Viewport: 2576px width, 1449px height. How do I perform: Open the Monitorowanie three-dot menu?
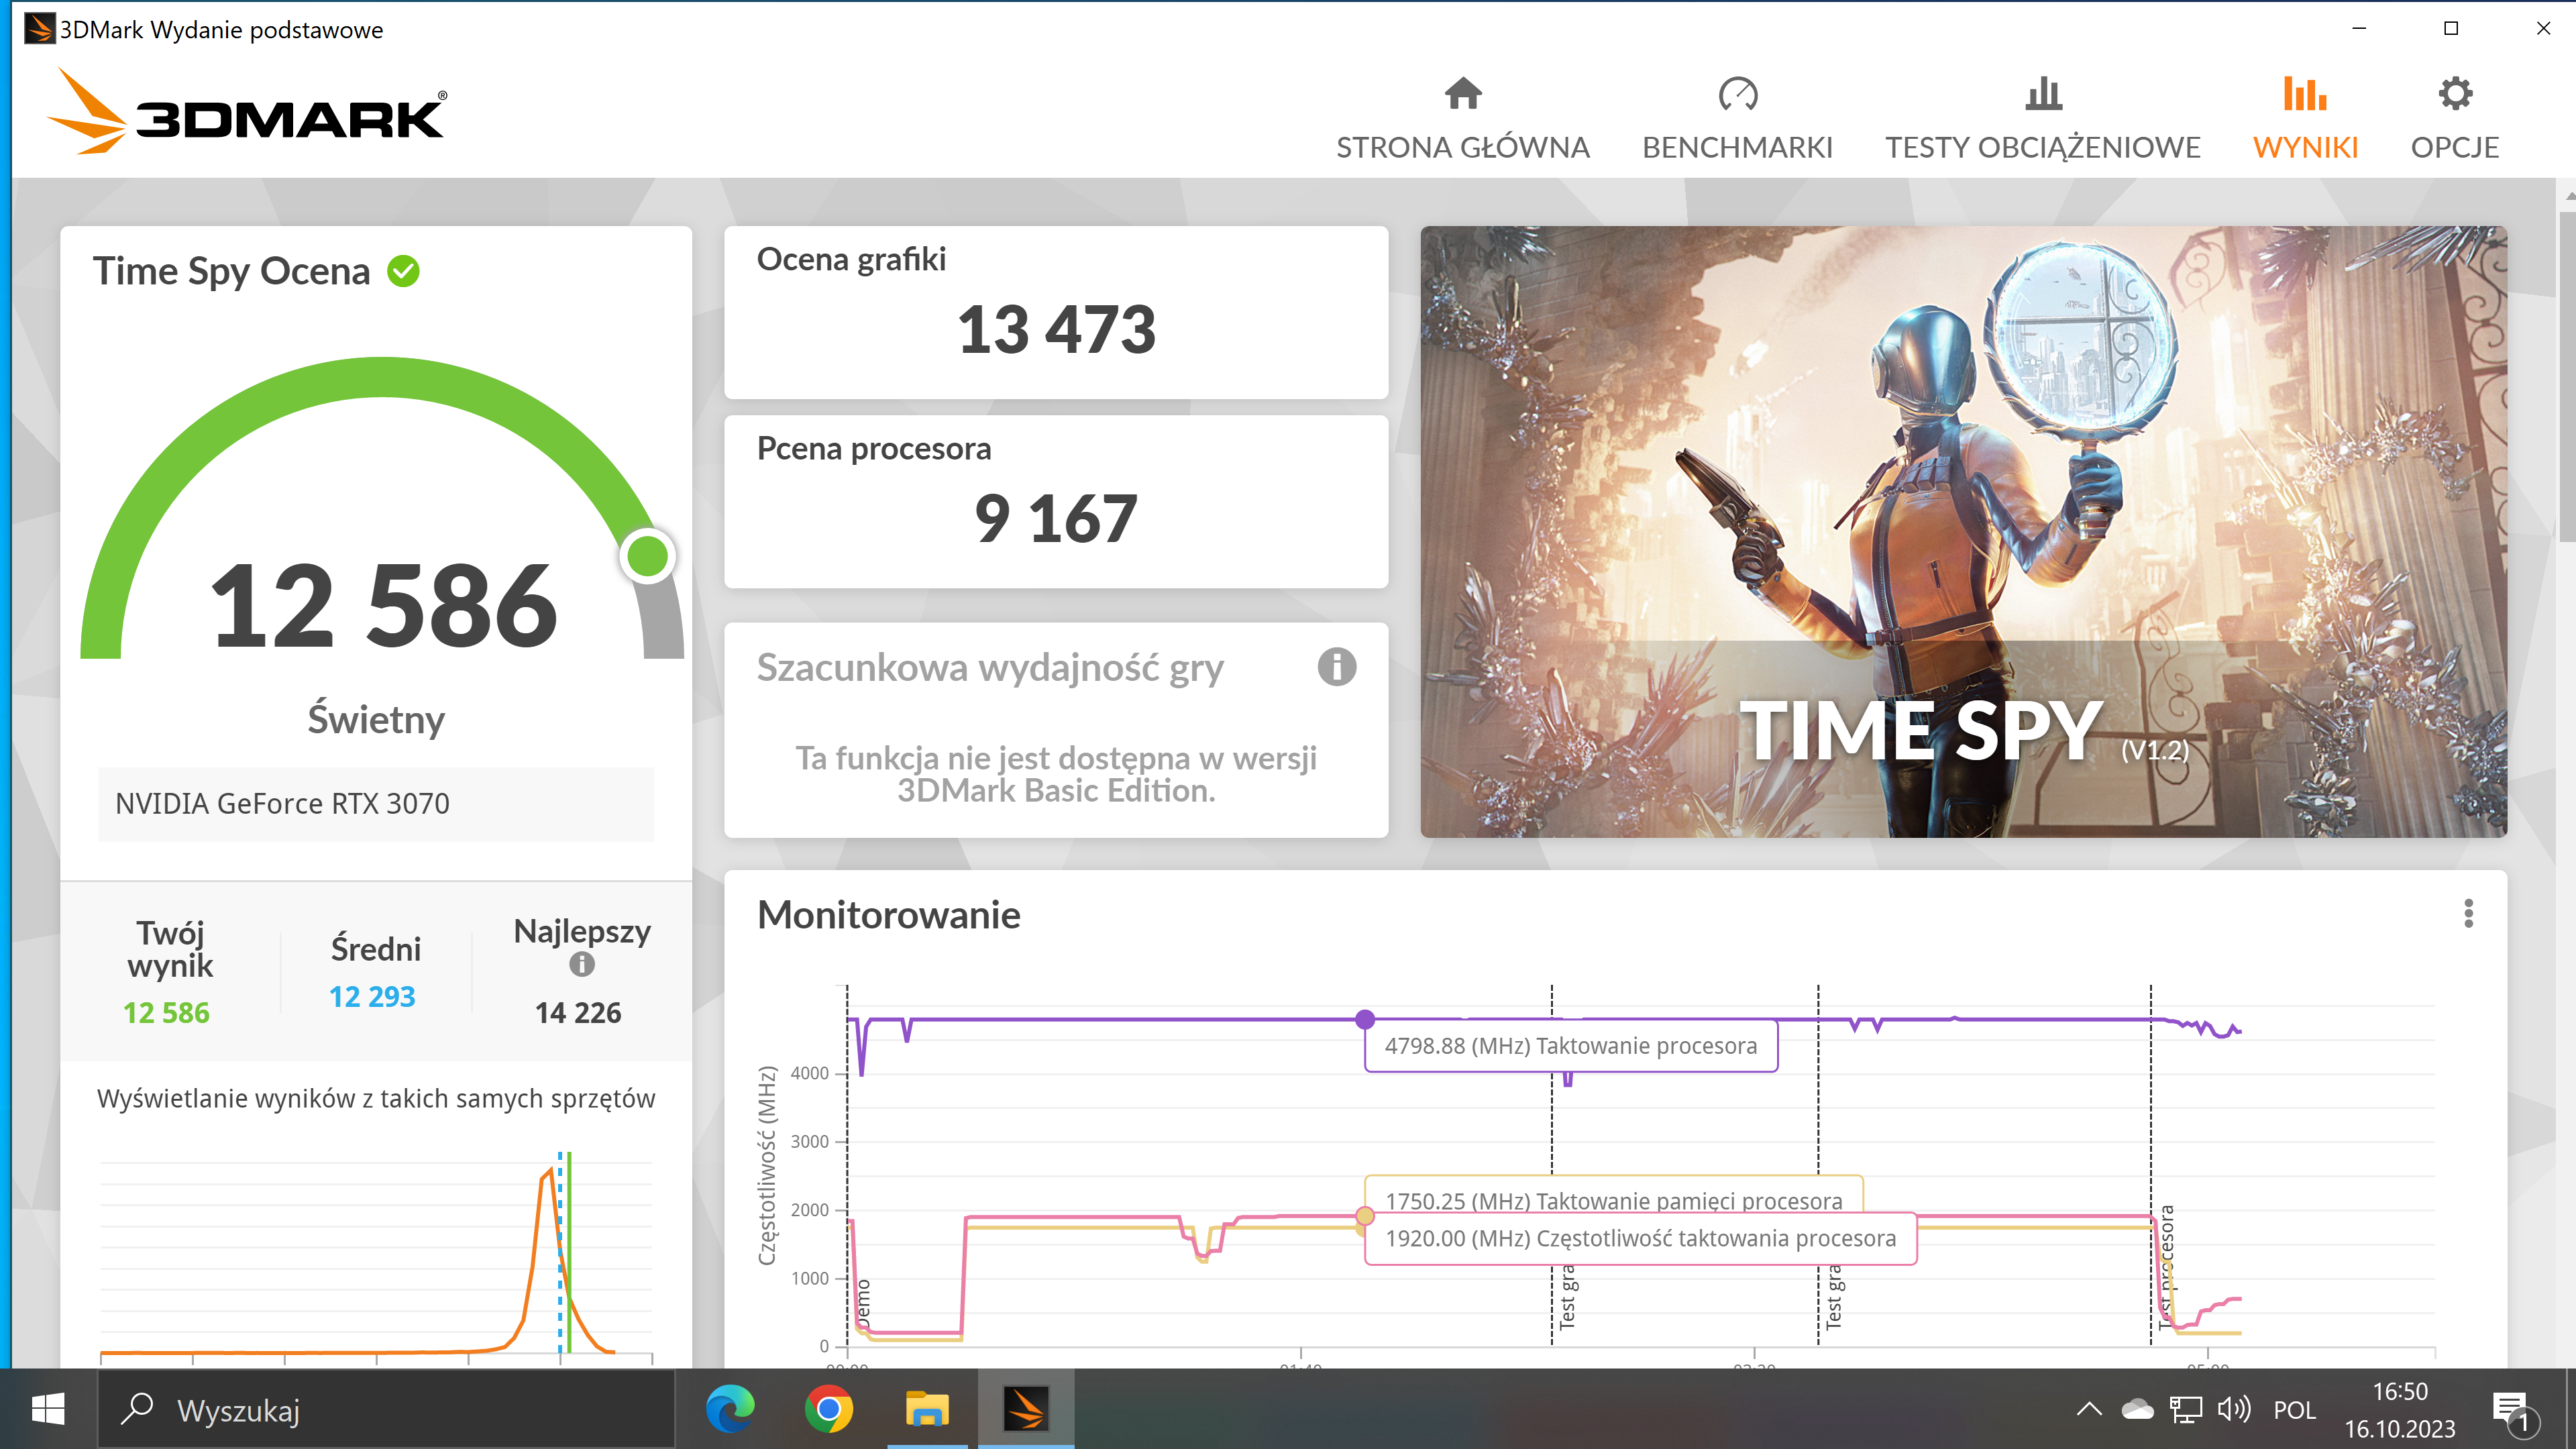click(x=2468, y=913)
